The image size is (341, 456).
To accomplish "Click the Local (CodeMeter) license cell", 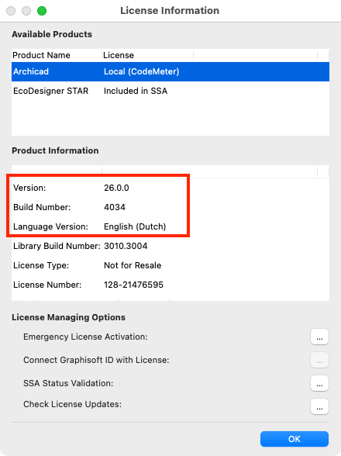I will [141, 71].
